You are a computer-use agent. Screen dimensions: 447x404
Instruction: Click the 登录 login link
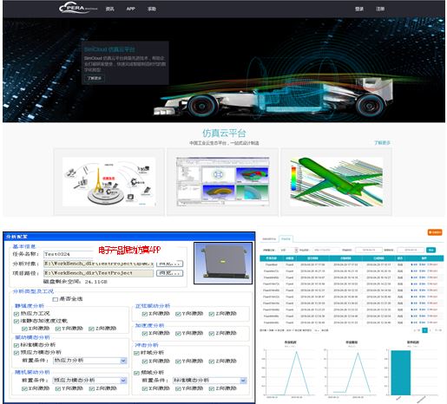359,9
